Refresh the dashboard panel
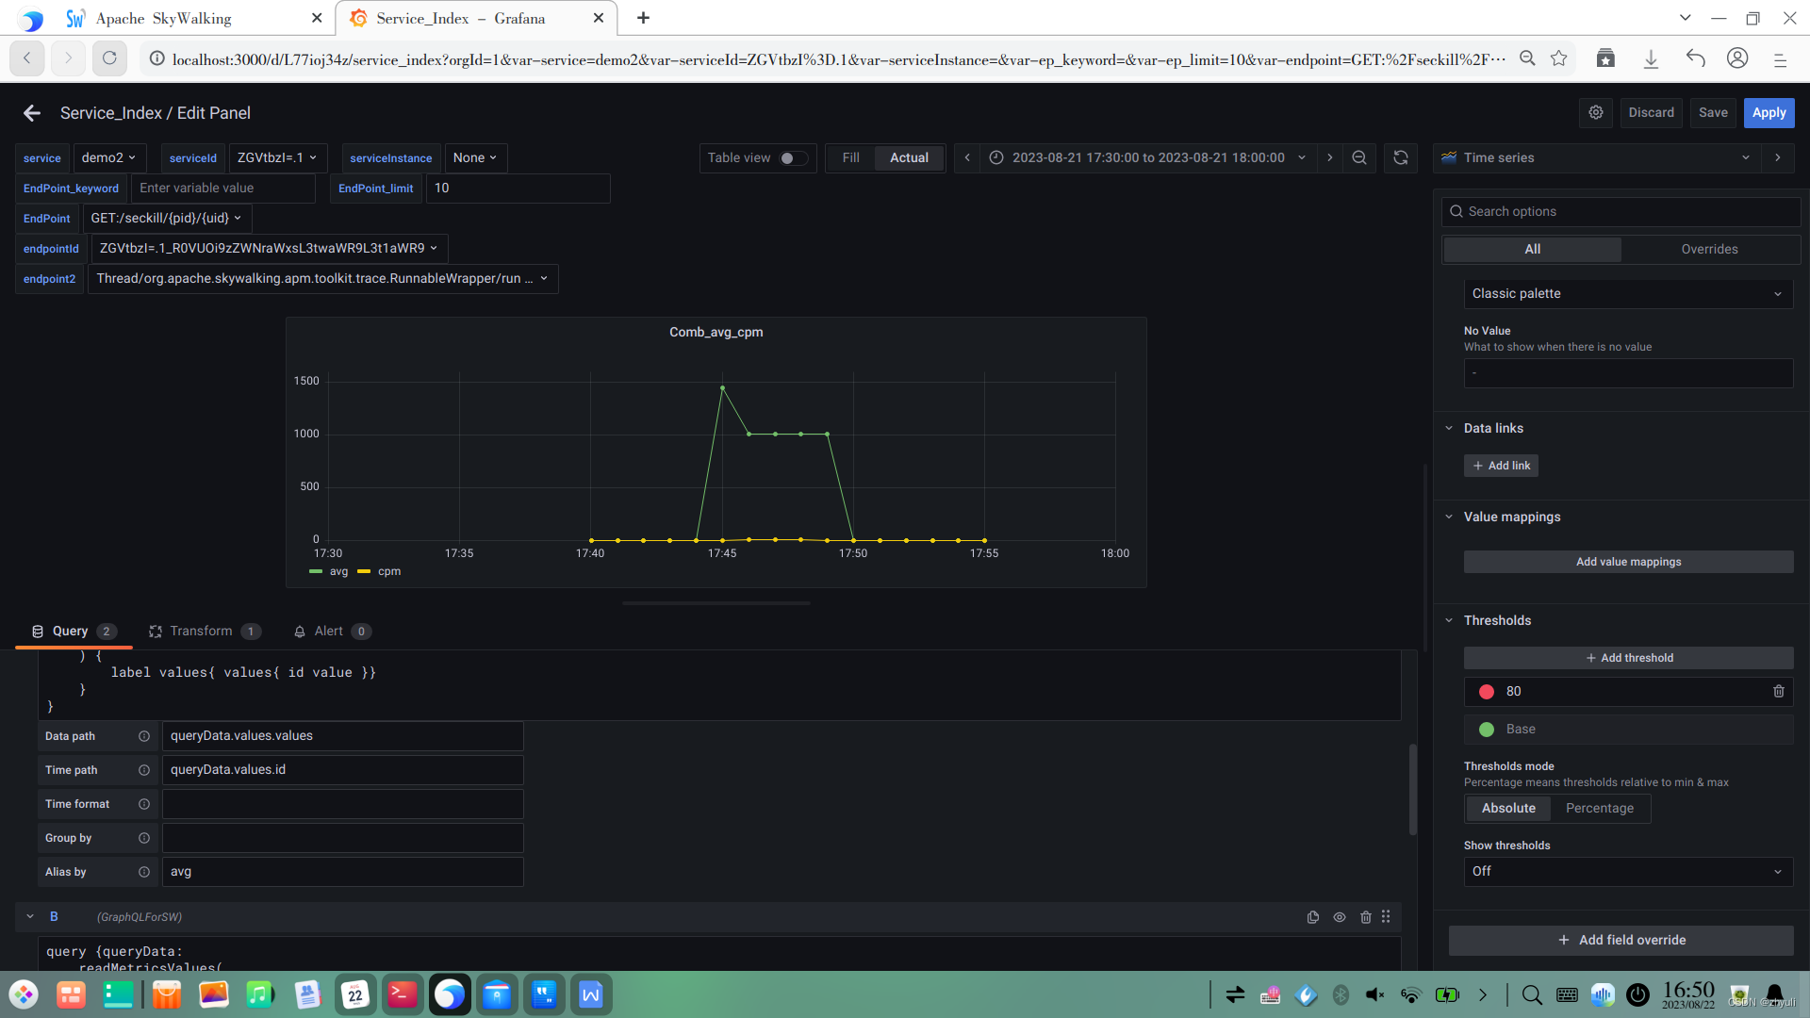 pos(1401,158)
